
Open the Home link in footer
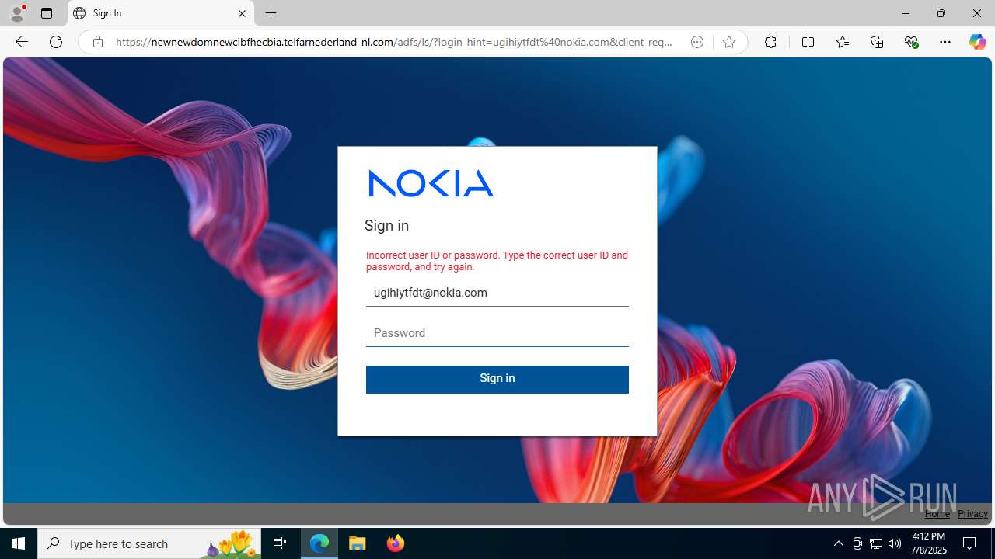click(937, 514)
